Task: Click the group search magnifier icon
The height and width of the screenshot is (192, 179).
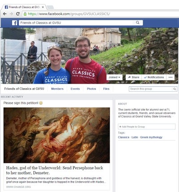Action: click(175, 89)
